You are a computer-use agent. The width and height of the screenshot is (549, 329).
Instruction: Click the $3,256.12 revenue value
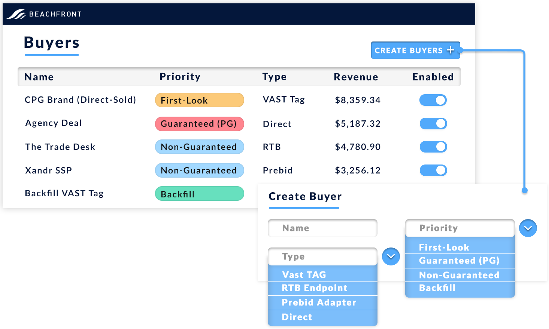coord(358,170)
